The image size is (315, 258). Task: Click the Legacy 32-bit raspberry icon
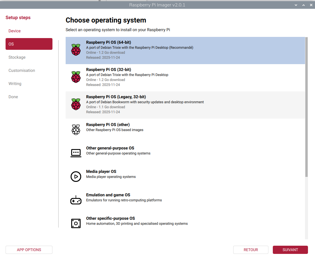(76, 104)
